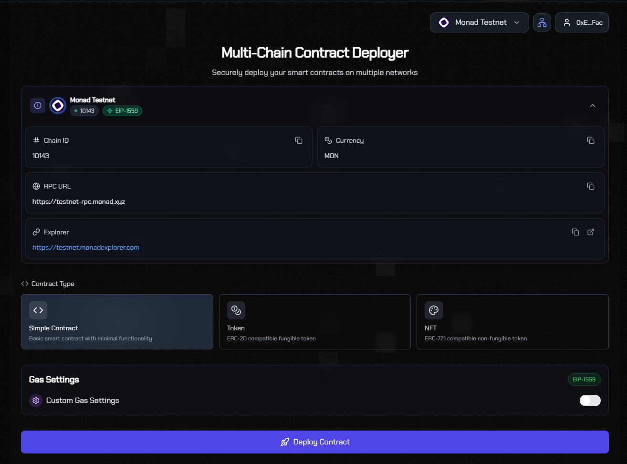Click the RPC URL text testnet-rpc.monad.xyz
627x464 pixels.
click(79, 201)
